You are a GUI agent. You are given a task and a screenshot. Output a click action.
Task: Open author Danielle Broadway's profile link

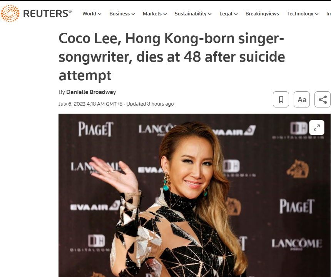point(91,92)
